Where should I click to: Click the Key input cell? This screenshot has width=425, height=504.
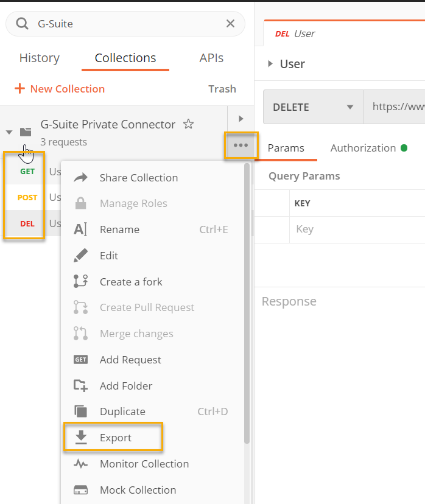(x=357, y=229)
